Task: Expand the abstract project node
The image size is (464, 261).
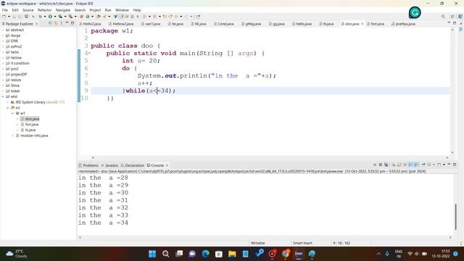Action: pos(3,30)
